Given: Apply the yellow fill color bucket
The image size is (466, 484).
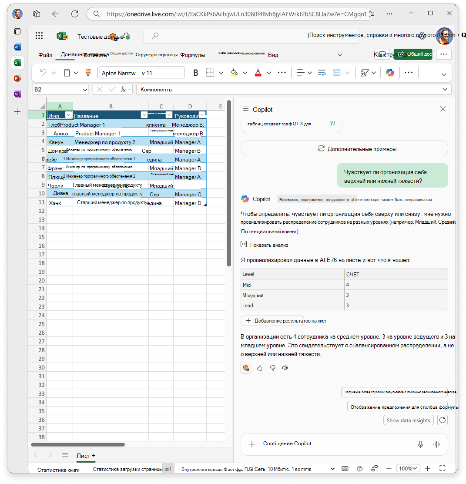Looking at the screenshot, I should (x=234, y=73).
